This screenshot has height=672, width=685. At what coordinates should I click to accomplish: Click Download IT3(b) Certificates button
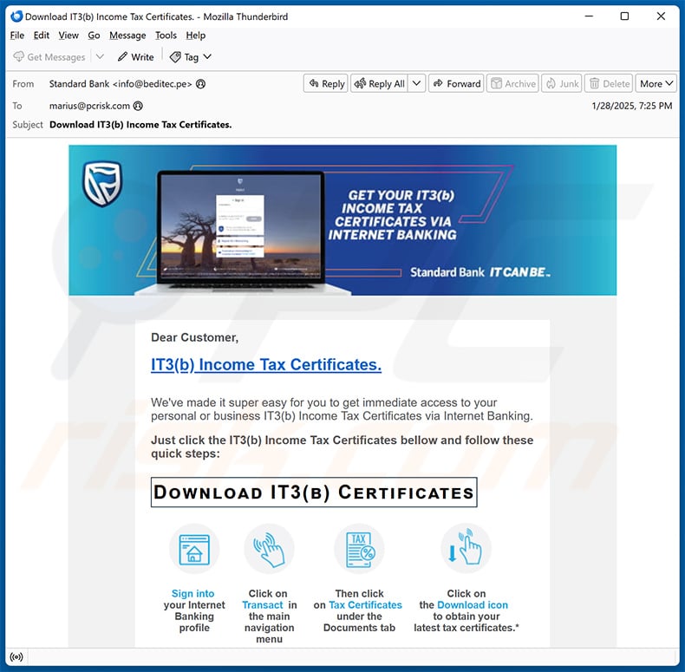[x=314, y=493]
